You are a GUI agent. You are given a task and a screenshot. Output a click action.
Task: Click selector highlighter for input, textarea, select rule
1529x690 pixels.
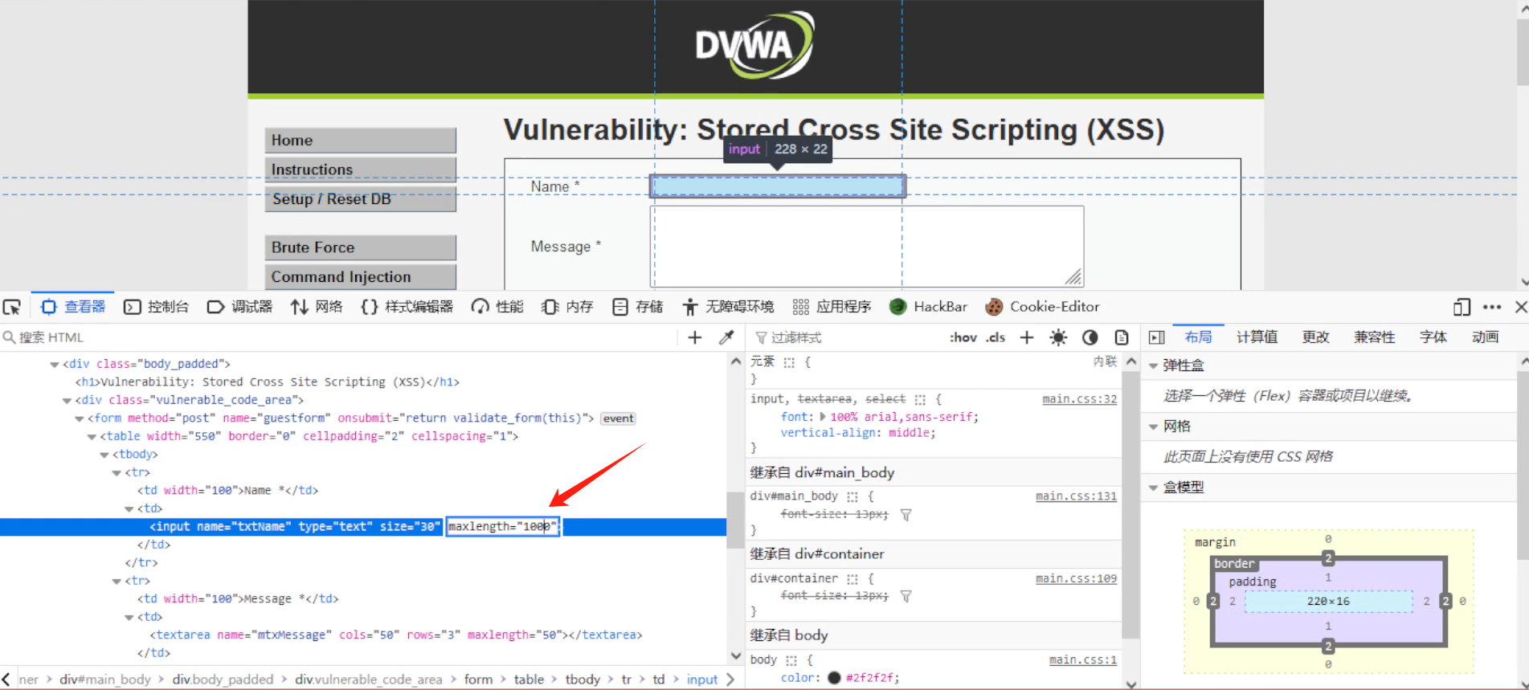[x=920, y=399]
